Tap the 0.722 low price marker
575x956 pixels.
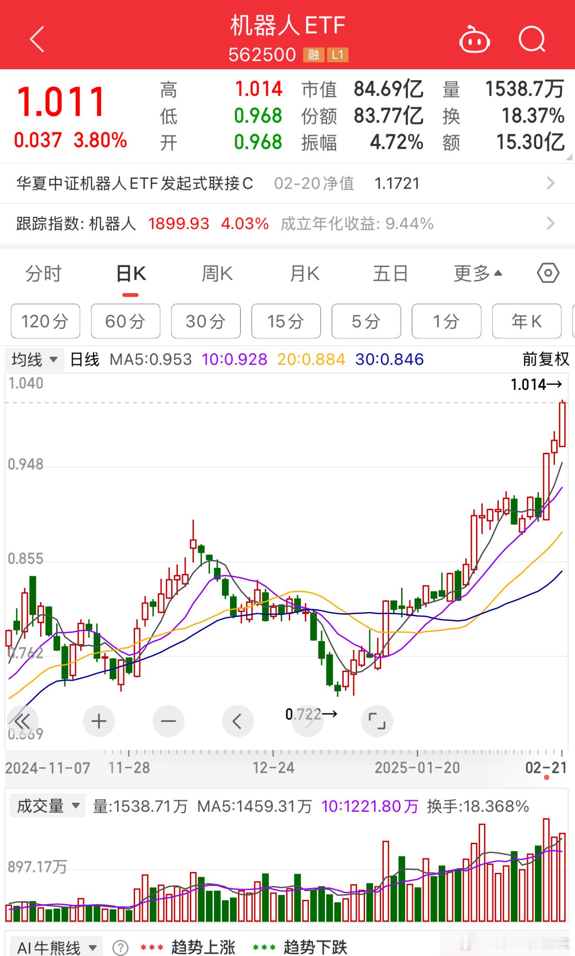(x=311, y=714)
